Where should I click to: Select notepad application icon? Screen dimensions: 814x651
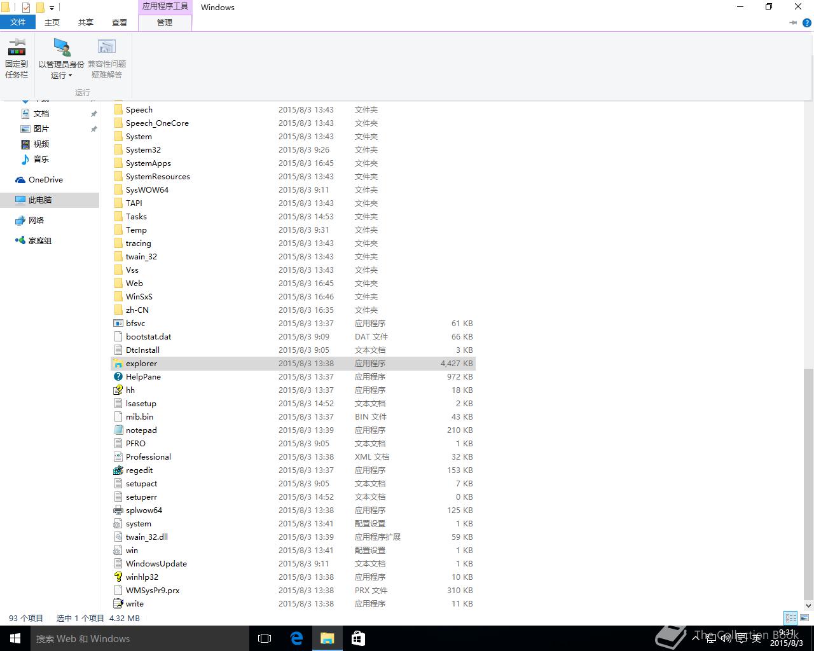(x=118, y=430)
